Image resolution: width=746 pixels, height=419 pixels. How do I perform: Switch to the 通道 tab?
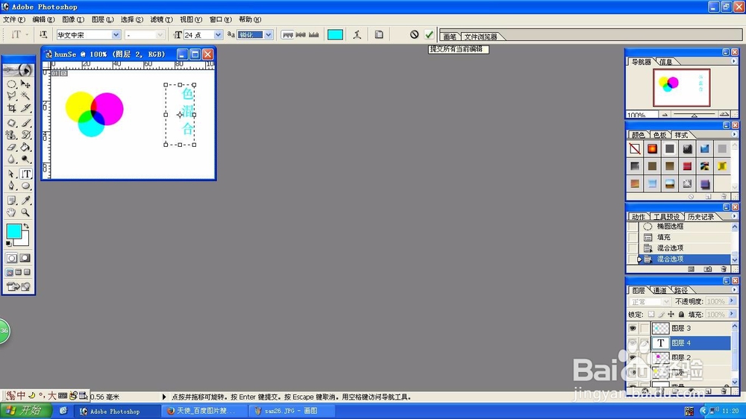659,290
